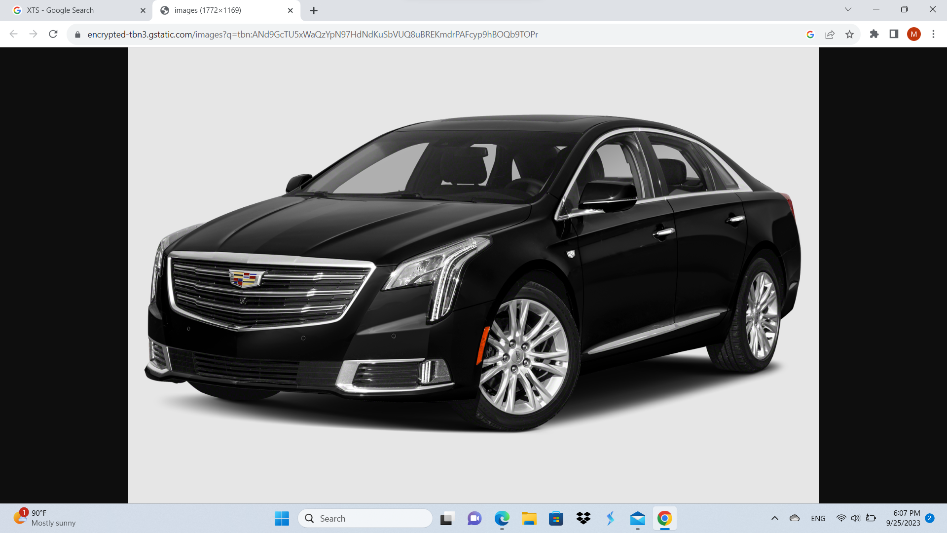Go back to the previous page
The height and width of the screenshot is (533, 947).
pos(13,34)
